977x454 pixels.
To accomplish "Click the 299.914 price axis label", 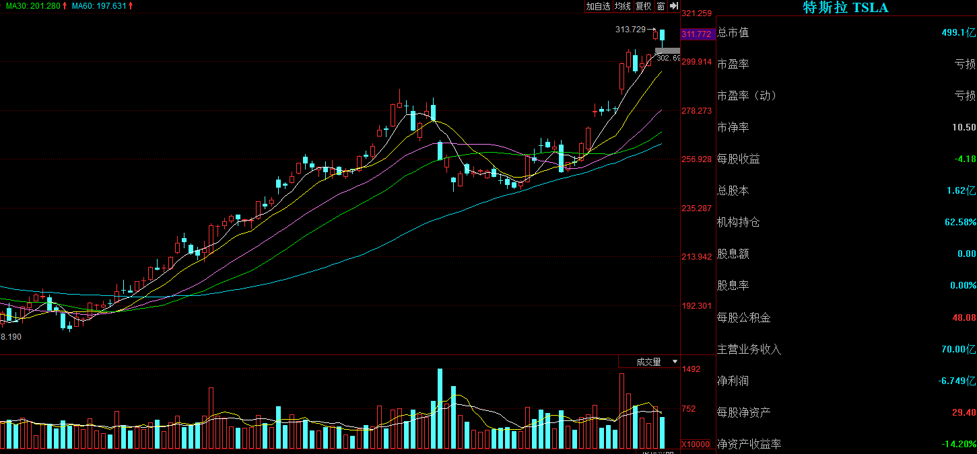I will (696, 62).
